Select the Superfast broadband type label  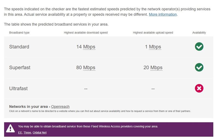point(20,68)
